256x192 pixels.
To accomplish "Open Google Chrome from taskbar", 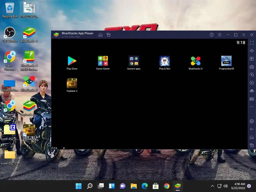I will (x=167, y=186).
